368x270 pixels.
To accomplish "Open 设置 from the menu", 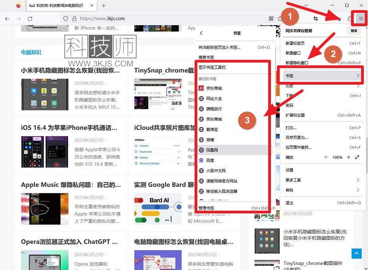I will (323, 170).
